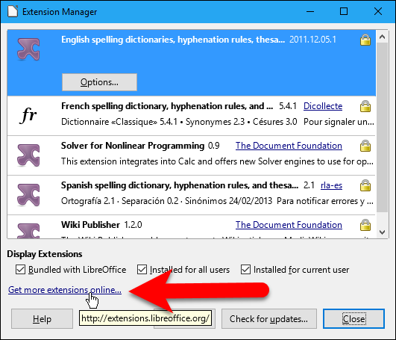Image resolution: width=396 pixels, height=340 pixels.
Task: Click the puzzle icon of English spelling dictionaries
Action: click(28, 49)
